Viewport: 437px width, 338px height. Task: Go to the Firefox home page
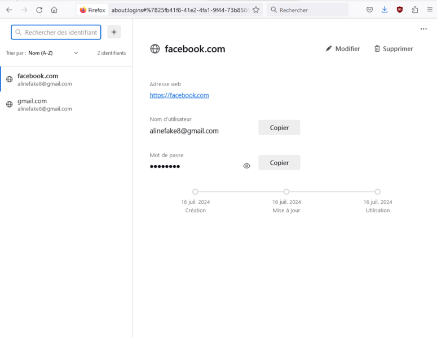pyautogui.click(x=54, y=10)
